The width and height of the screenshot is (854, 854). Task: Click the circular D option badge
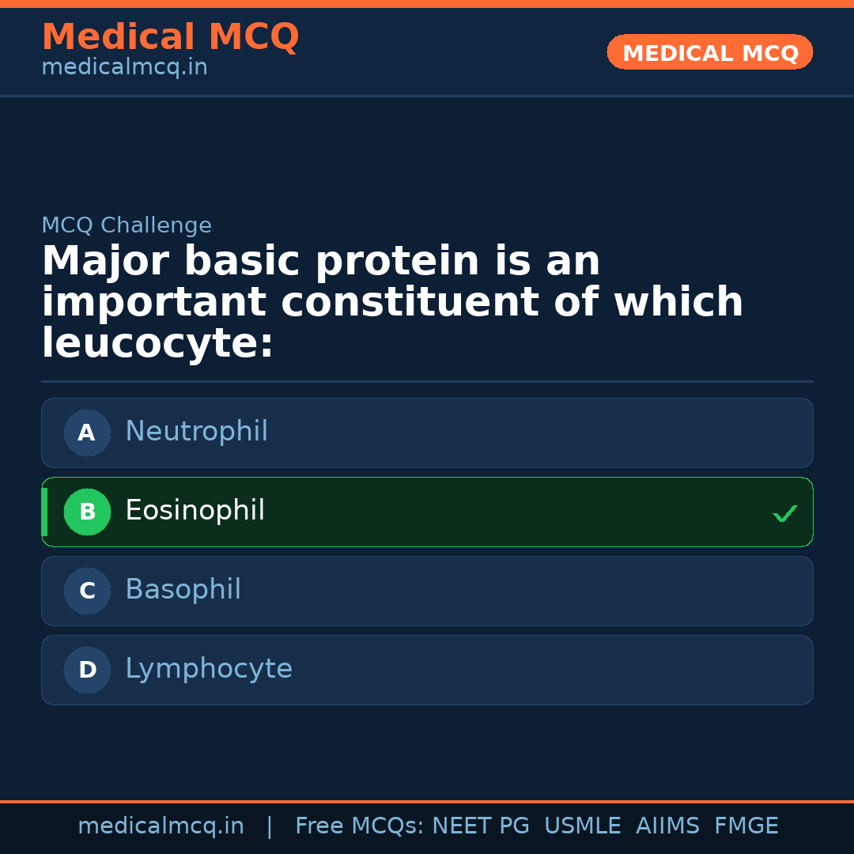tap(87, 670)
